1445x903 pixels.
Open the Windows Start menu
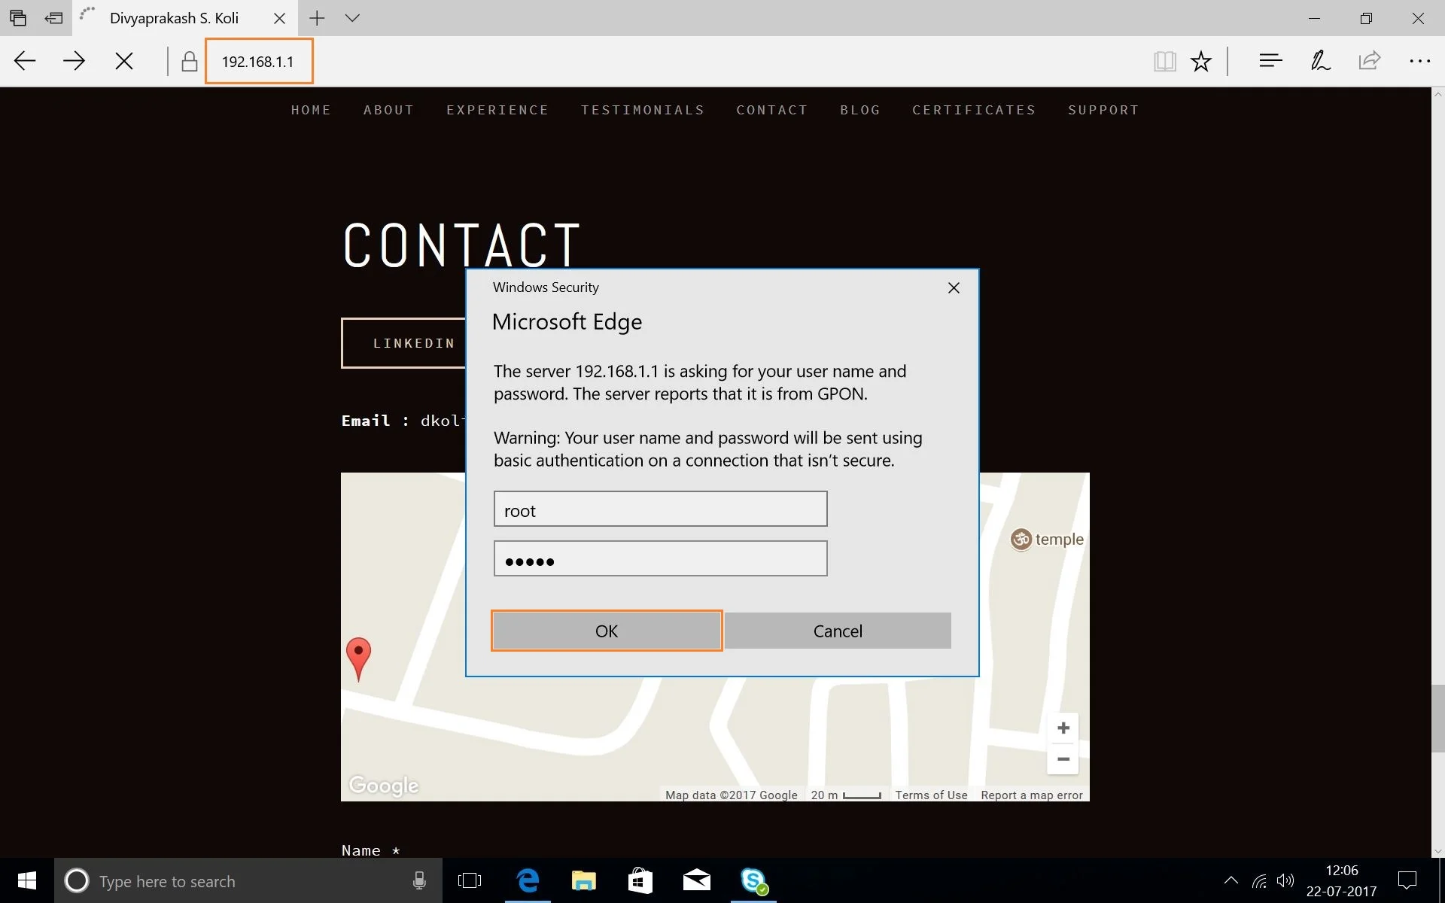27,880
